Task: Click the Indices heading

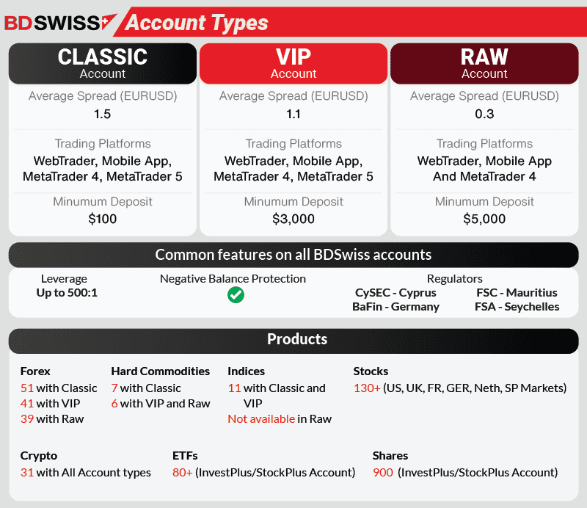Action: coord(246,371)
